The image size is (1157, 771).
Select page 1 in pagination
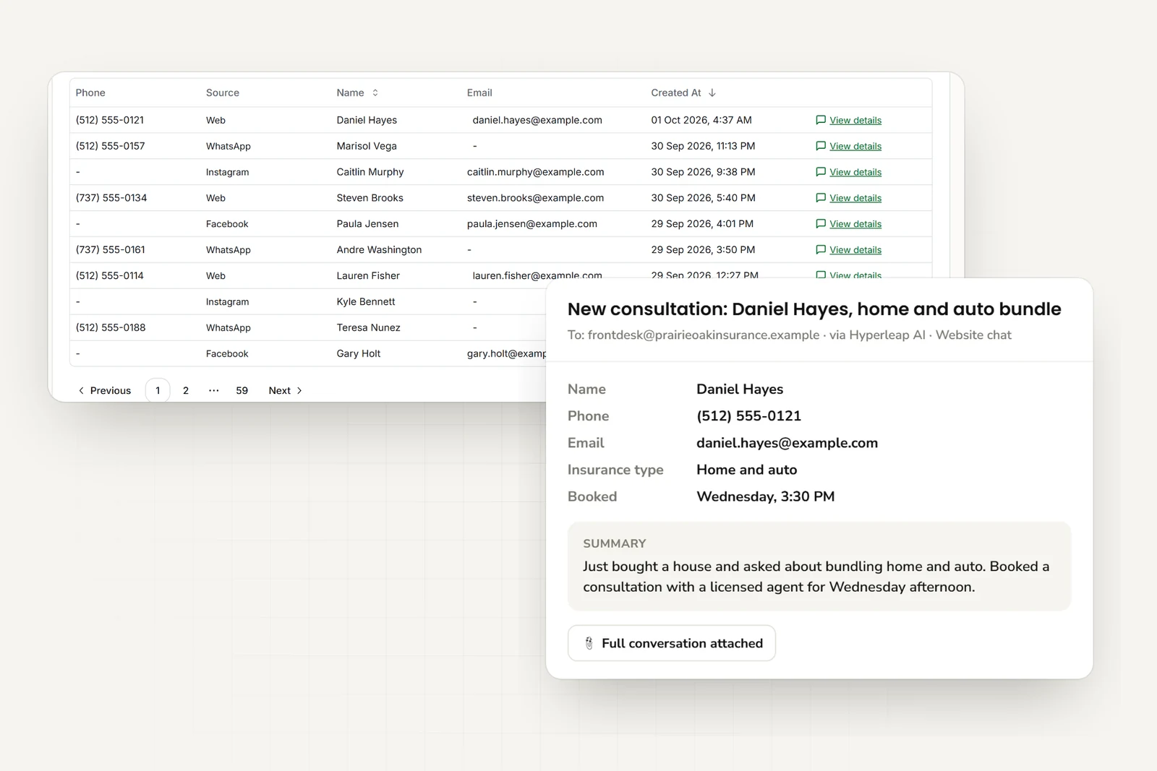click(x=158, y=390)
